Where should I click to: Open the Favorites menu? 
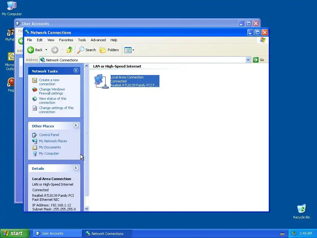(66, 40)
